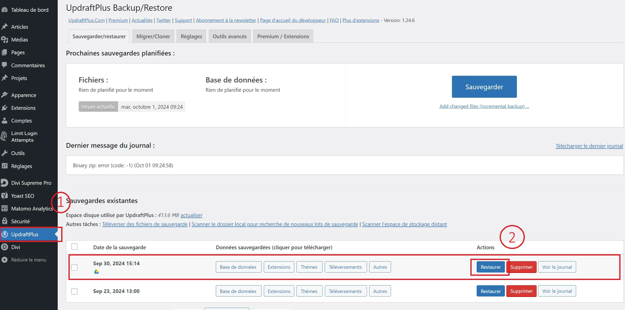This screenshot has width=625, height=310.
Task: Click the Commentaires speech bubble icon
Action: click(x=4, y=65)
